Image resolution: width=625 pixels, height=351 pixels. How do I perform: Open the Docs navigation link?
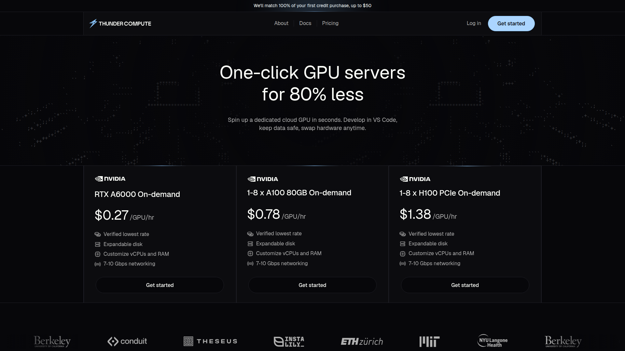tap(305, 23)
